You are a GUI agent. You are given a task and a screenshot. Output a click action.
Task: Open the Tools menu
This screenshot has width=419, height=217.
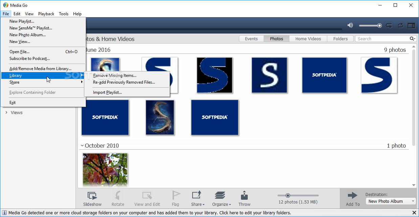(64, 14)
